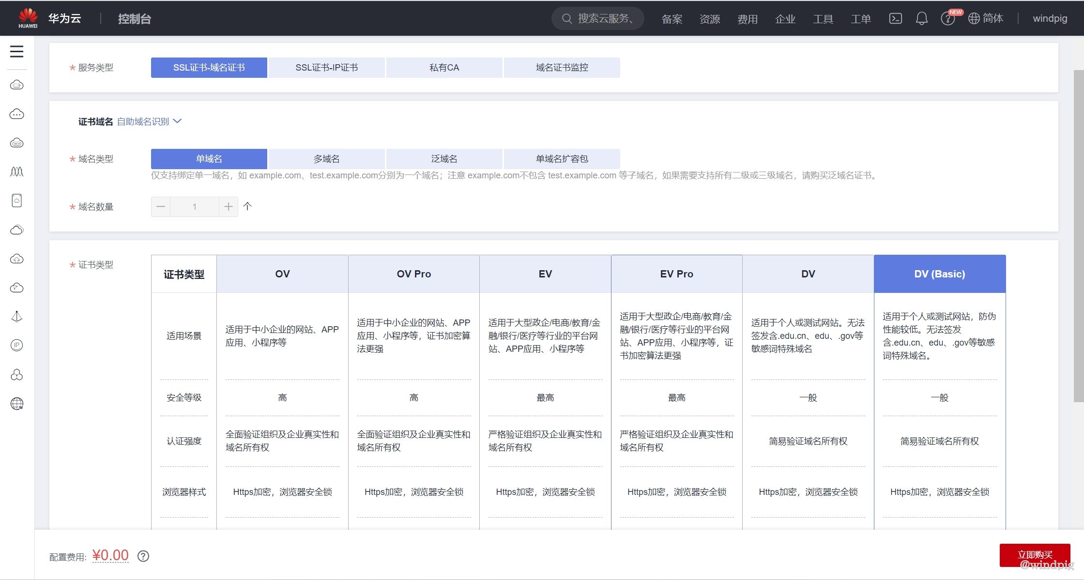Open the 费用 menu

coord(748,19)
